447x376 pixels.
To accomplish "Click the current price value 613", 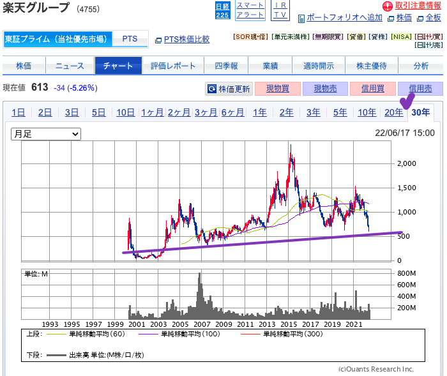I will coord(40,87).
